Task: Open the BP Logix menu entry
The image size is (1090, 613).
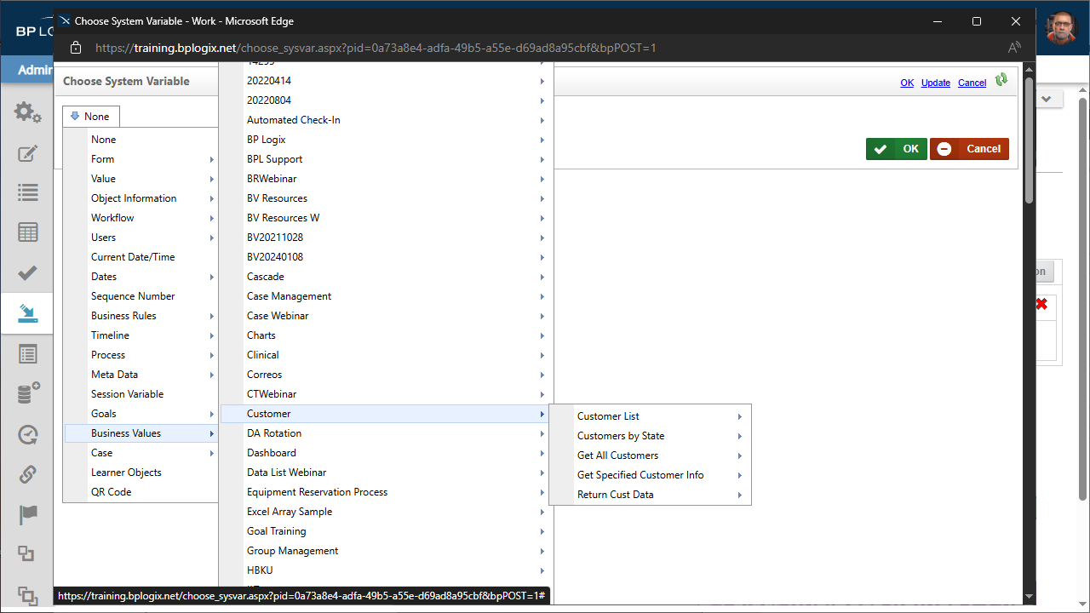Action: click(x=387, y=140)
